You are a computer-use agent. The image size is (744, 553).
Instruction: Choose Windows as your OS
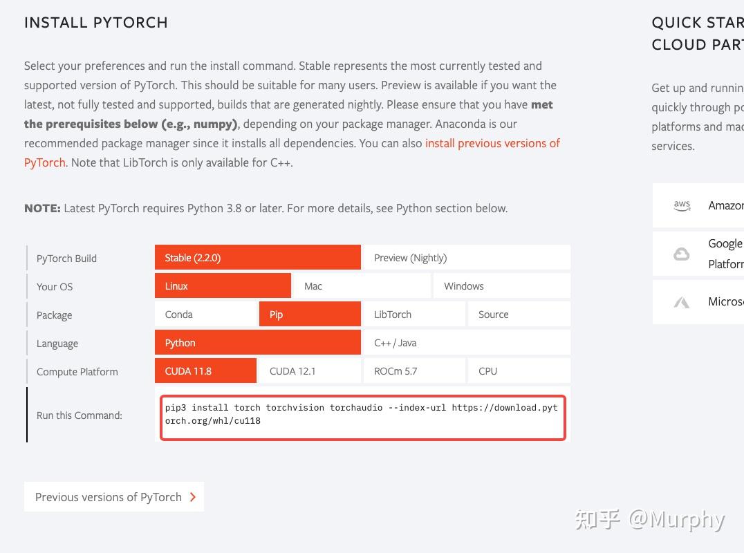coord(501,286)
